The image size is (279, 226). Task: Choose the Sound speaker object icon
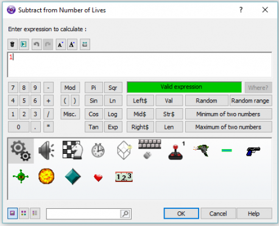46,151
